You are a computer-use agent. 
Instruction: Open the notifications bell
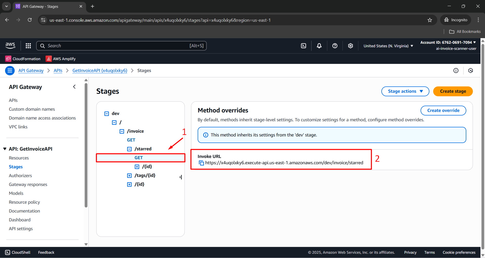pos(319,46)
